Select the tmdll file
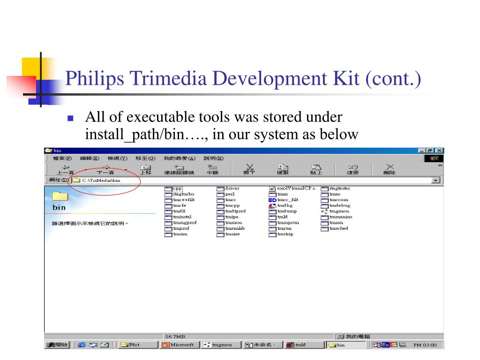The height and width of the screenshot is (360, 480). click(175, 211)
